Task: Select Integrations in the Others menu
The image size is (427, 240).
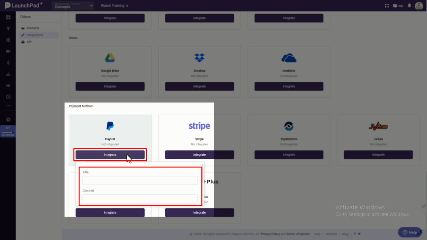Action: click(39, 35)
